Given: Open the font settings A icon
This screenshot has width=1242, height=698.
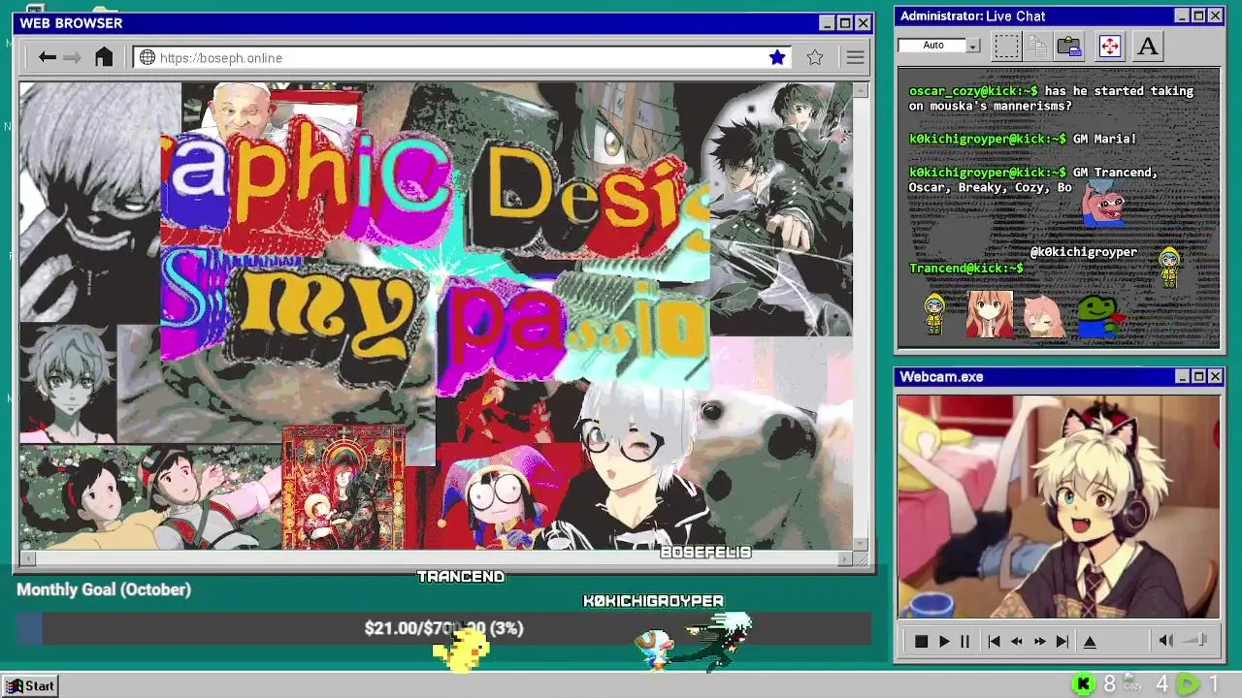Looking at the screenshot, I should coord(1148,46).
